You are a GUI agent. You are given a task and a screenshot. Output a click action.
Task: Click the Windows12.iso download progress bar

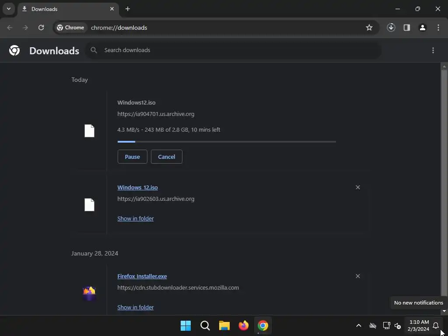[x=227, y=142]
